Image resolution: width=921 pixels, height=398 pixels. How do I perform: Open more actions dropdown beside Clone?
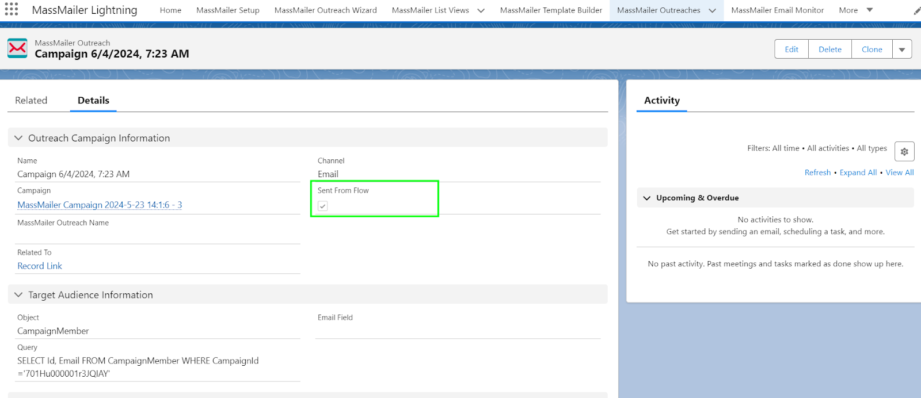[902, 49]
